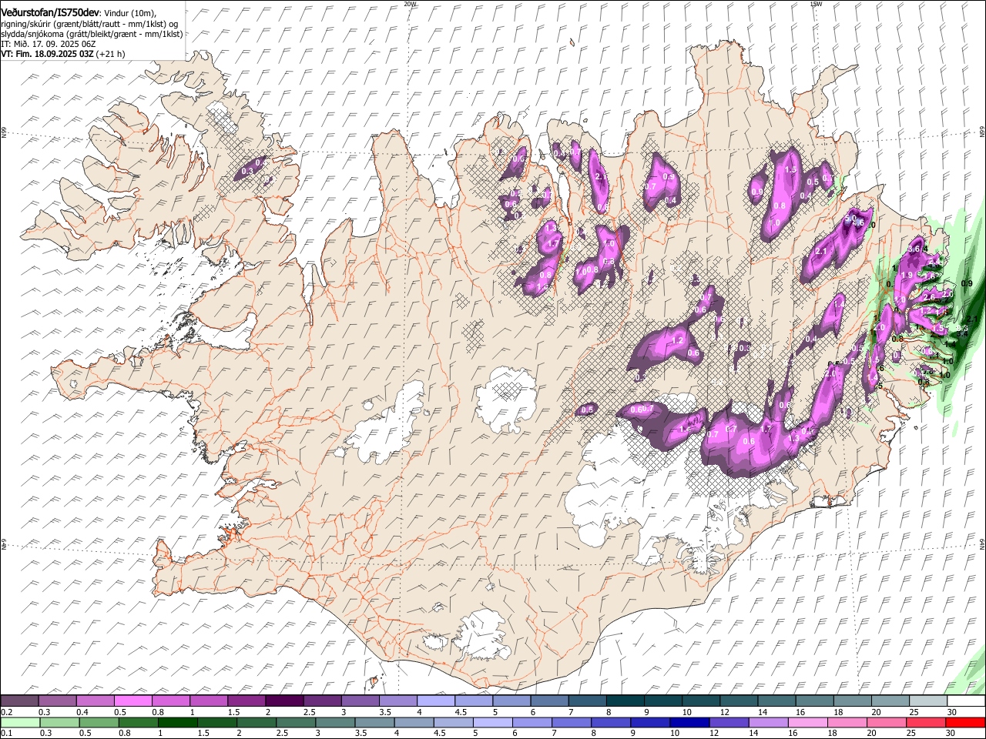Pick the pale green lower swatch between 0.1 and 0.3
This screenshot has width=986, height=739.
21,722
